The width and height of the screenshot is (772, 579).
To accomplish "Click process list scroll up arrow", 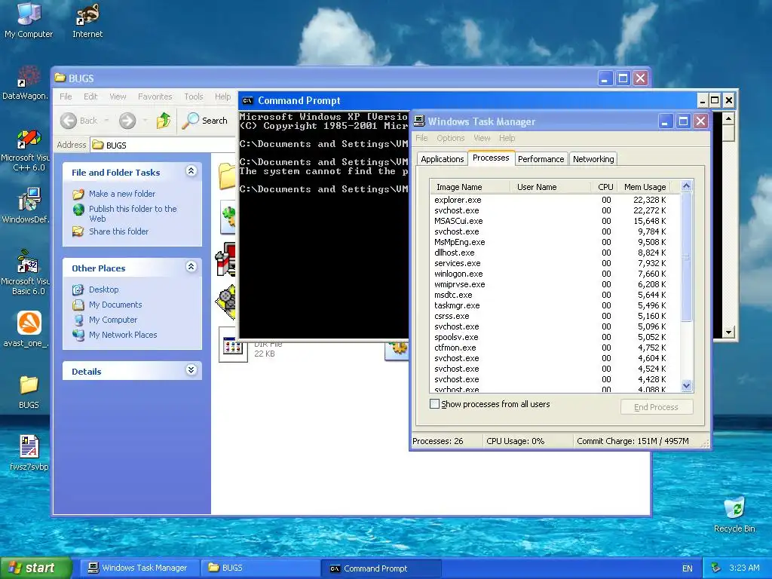I will [x=687, y=186].
